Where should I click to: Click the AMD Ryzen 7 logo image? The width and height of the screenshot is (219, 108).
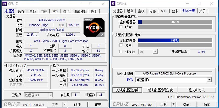click(x=94, y=27)
